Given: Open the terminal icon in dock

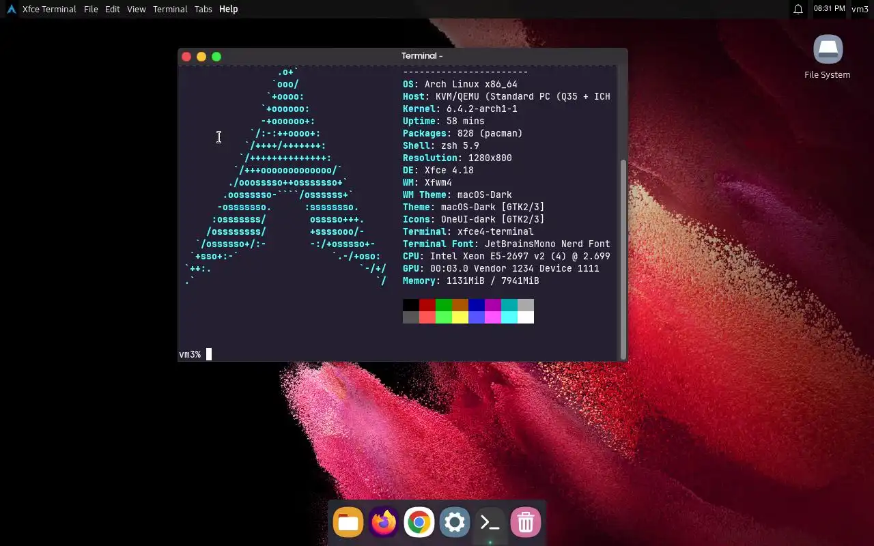Looking at the screenshot, I should [x=490, y=523].
